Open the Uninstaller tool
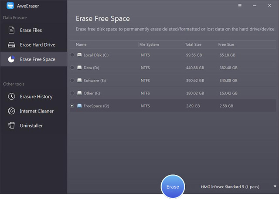The height and width of the screenshot is (200, 279). 34,125
